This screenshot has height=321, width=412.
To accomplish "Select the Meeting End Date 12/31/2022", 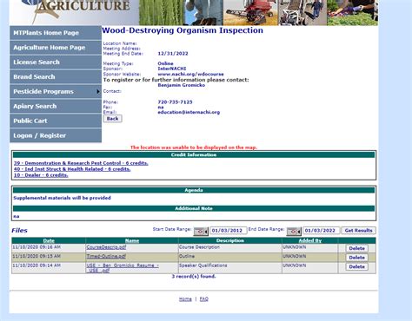I will (x=173, y=54).
